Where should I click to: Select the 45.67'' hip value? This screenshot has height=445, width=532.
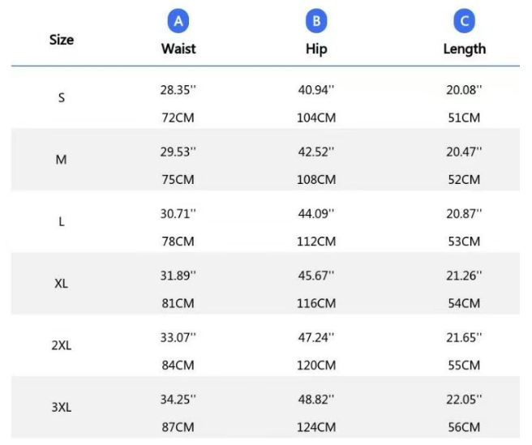tap(316, 276)
